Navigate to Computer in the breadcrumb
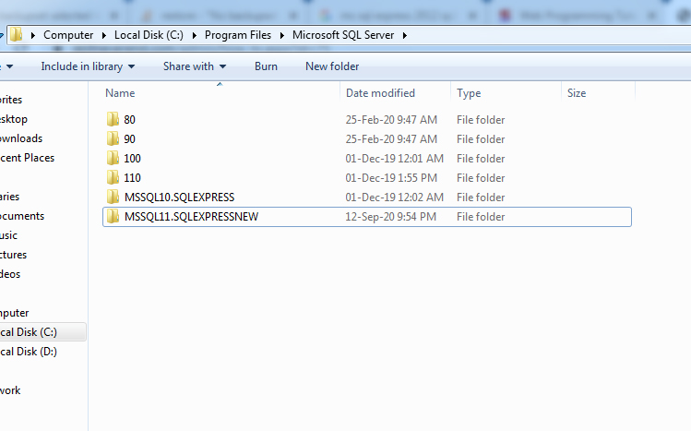Image resolution: width=691 pixels, height=431 pixels. point(68,35)
